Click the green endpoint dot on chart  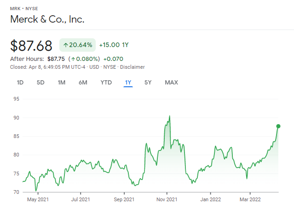tap(278, 126)
